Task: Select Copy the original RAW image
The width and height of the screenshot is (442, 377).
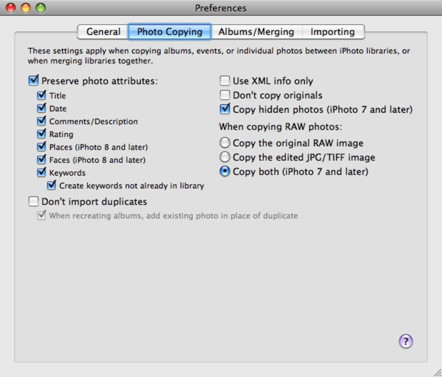Action: point(224,143)
